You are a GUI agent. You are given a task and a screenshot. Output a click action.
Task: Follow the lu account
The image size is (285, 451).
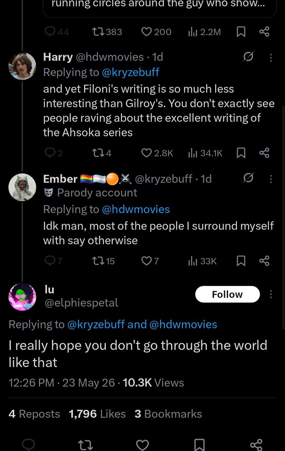pyautogui.click(x=228, y=294)
